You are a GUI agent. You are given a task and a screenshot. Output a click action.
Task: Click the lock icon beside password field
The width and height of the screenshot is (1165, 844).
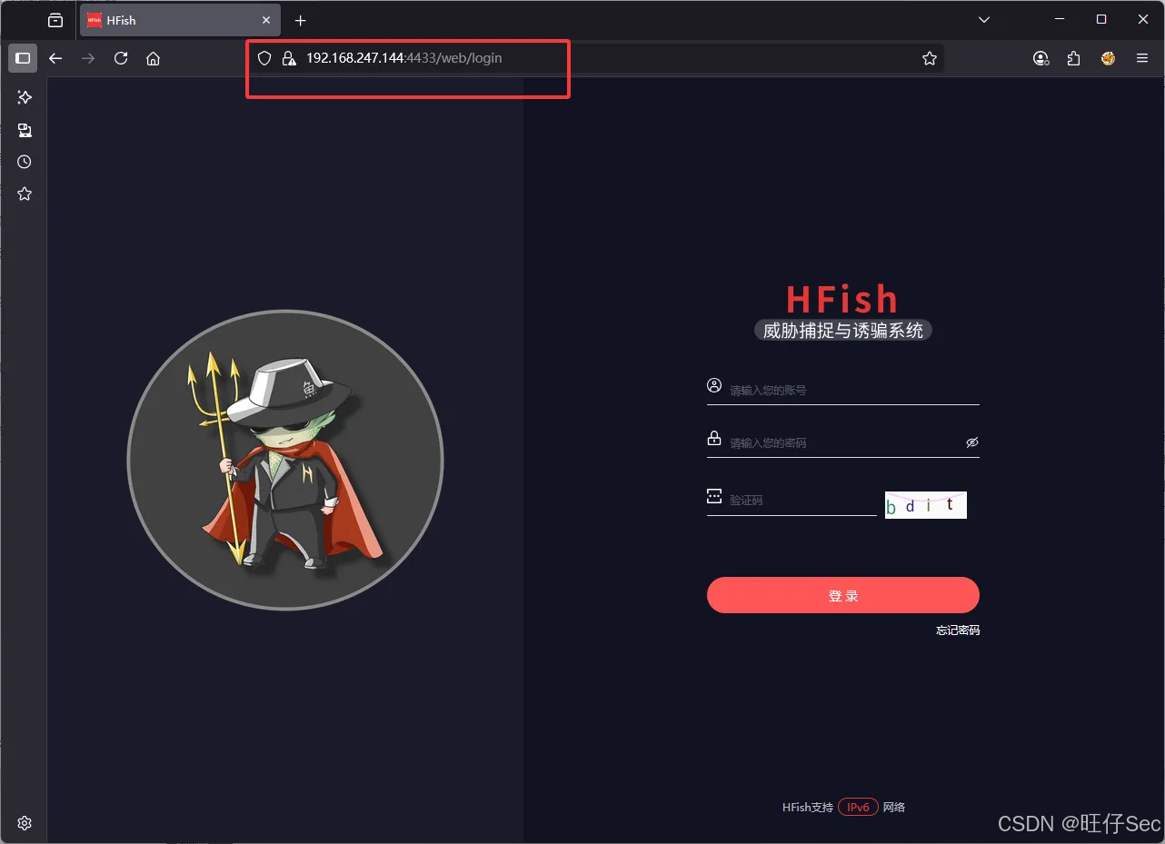(x=714, y=438)
